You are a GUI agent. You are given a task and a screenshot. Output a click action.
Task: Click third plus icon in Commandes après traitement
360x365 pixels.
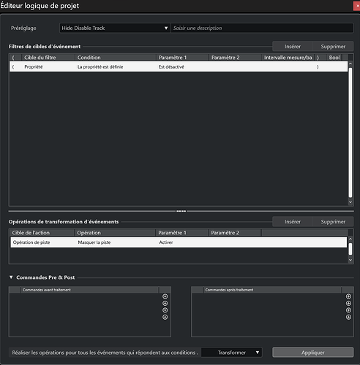point(348,310)
